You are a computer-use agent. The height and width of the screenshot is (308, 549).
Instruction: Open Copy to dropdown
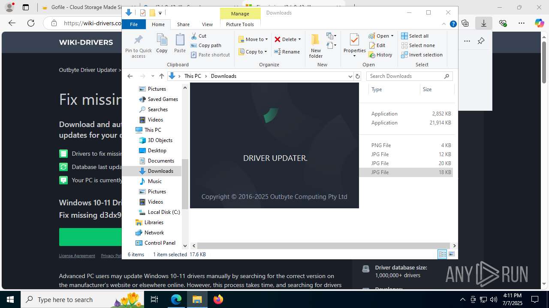pos(253,52)
